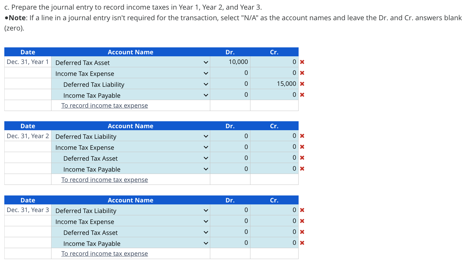Click the red X on Year 3 Deferred Tax Asset line
Viewport: 468px width, 270px height.
click(x=302, y=232)
